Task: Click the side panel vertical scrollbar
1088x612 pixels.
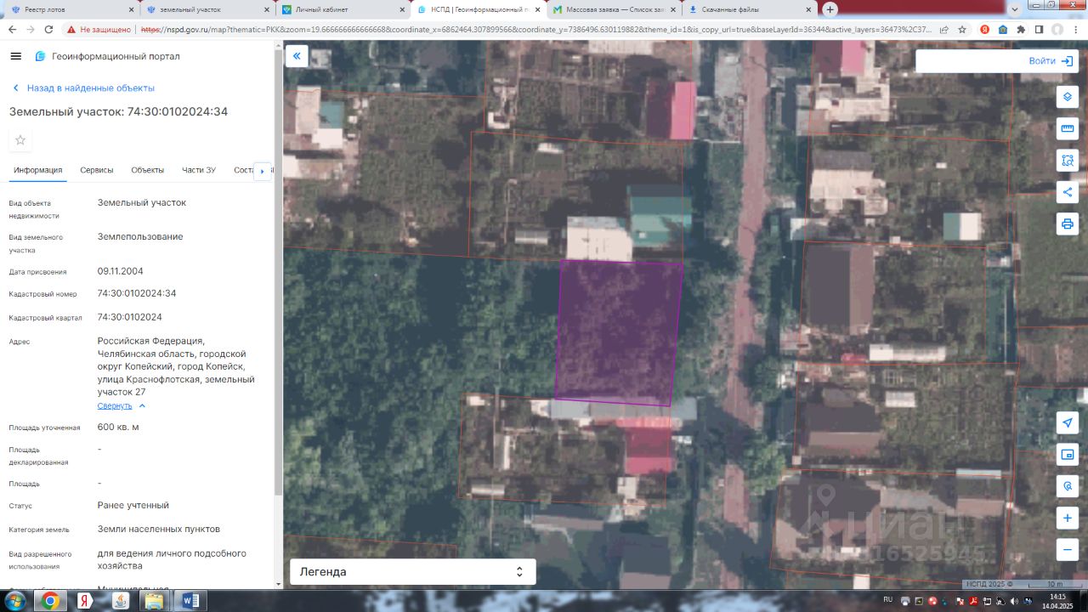Action: pos(278,272)
